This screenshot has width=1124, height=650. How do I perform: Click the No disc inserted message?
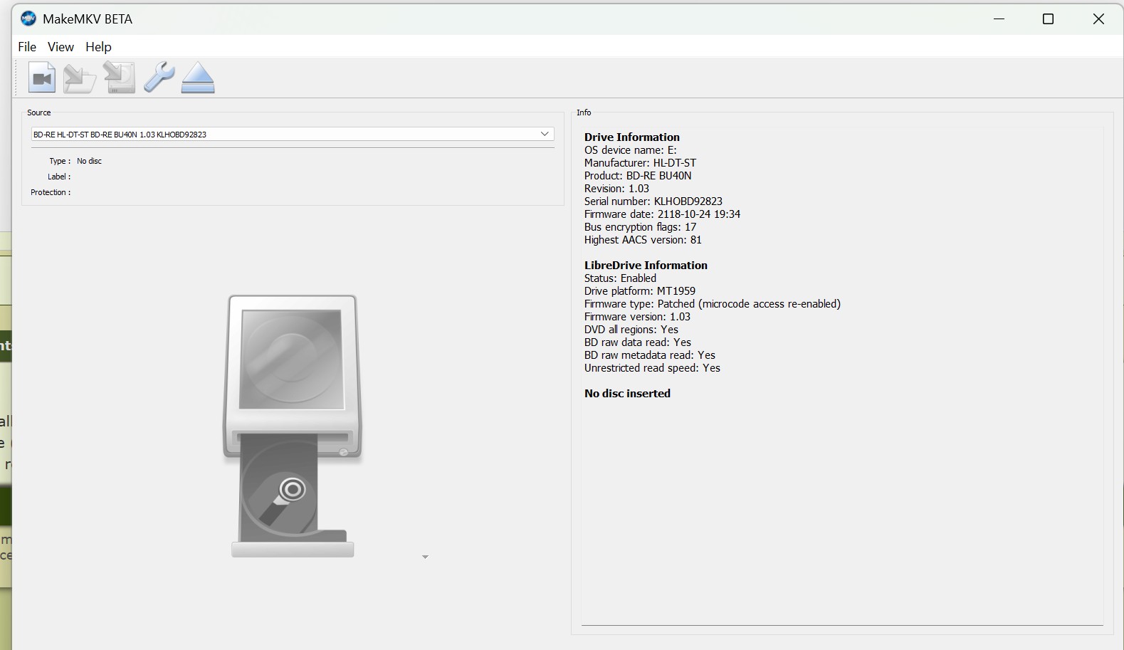point(627,394)
